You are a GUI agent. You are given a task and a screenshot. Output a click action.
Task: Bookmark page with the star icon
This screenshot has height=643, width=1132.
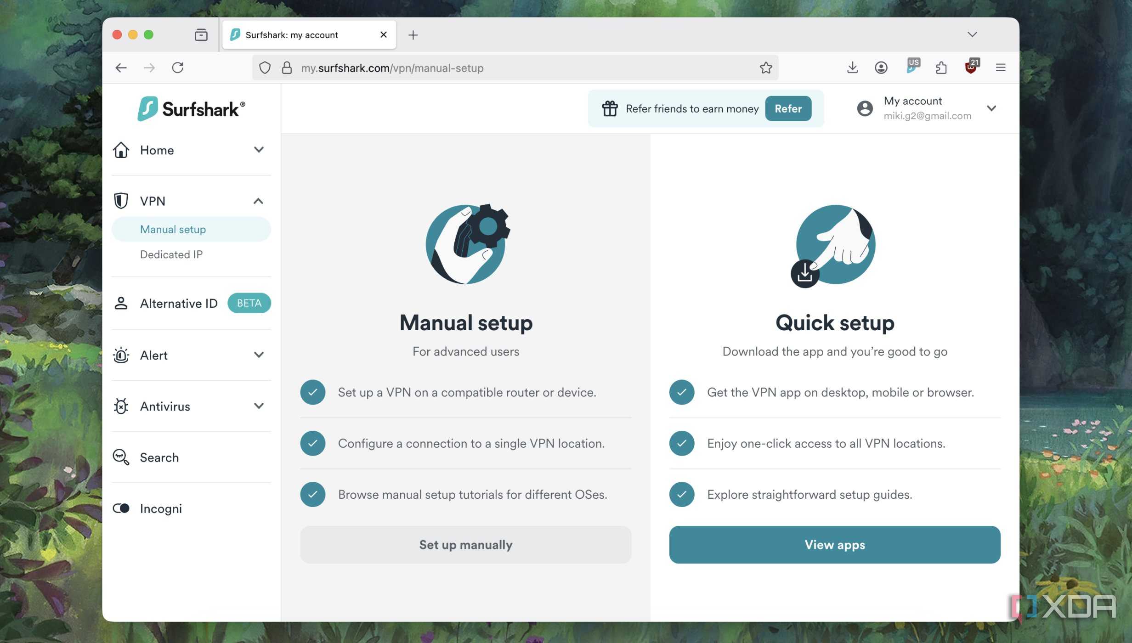[766, 68]
